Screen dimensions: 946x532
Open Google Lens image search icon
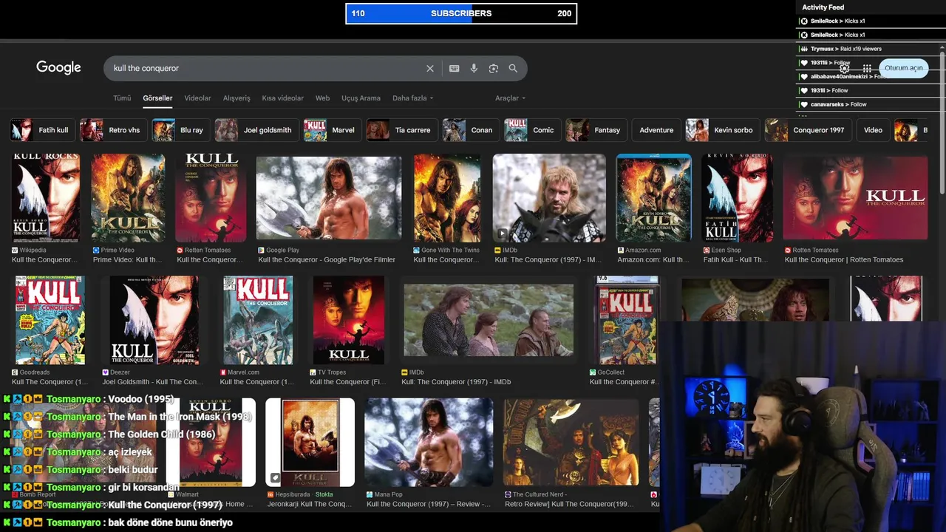tap(494, 68)
